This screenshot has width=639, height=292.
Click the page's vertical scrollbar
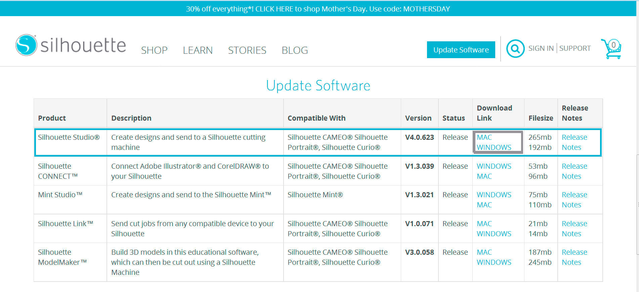637,204
